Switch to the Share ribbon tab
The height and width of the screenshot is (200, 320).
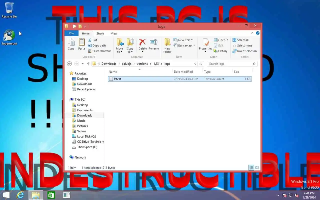100,33
